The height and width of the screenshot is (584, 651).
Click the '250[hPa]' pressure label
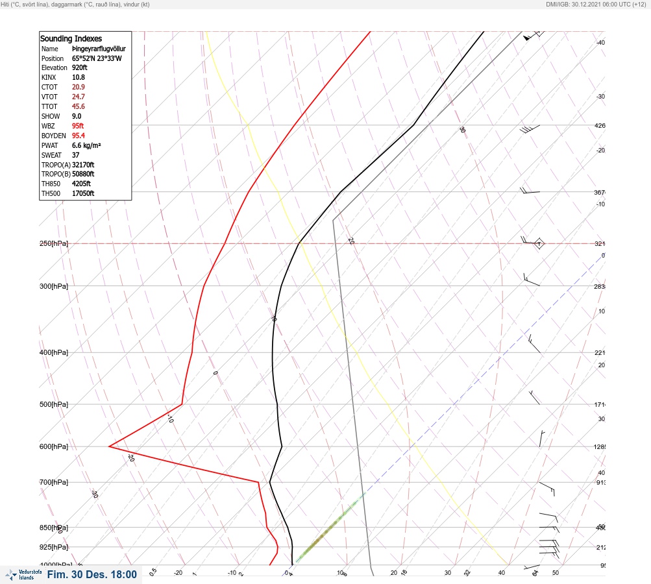point(54,243)
